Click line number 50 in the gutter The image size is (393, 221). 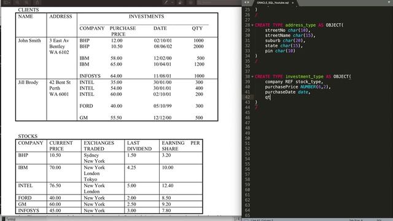[x=247, y=138]
